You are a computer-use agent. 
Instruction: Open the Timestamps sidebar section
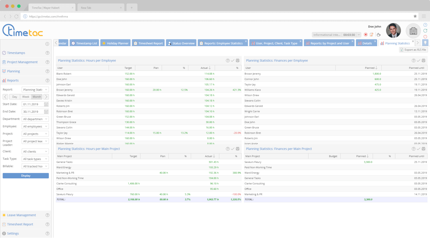point(16,53)
